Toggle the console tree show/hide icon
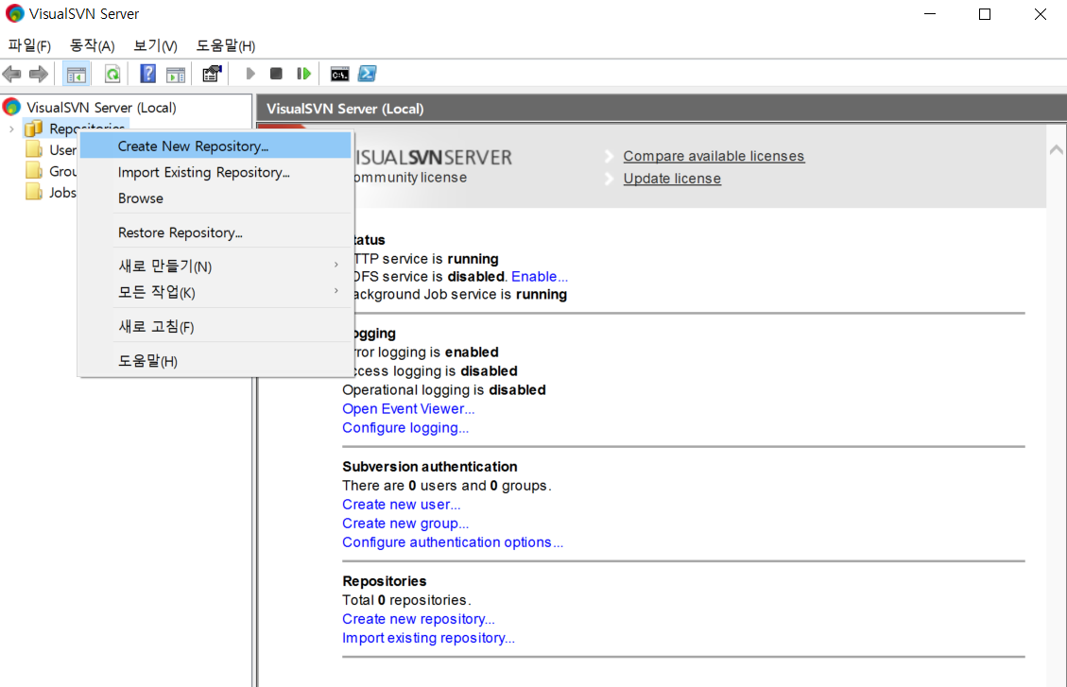The height and width of the screenshot is (687, 1067). (x=77, y=74)
